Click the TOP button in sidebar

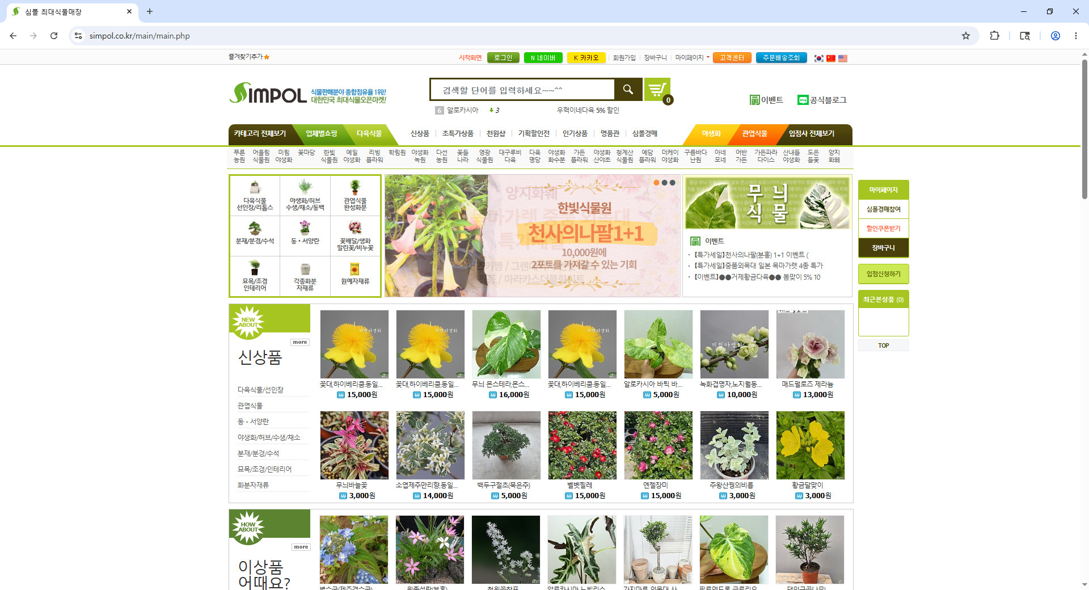click(x=883, y=345)
